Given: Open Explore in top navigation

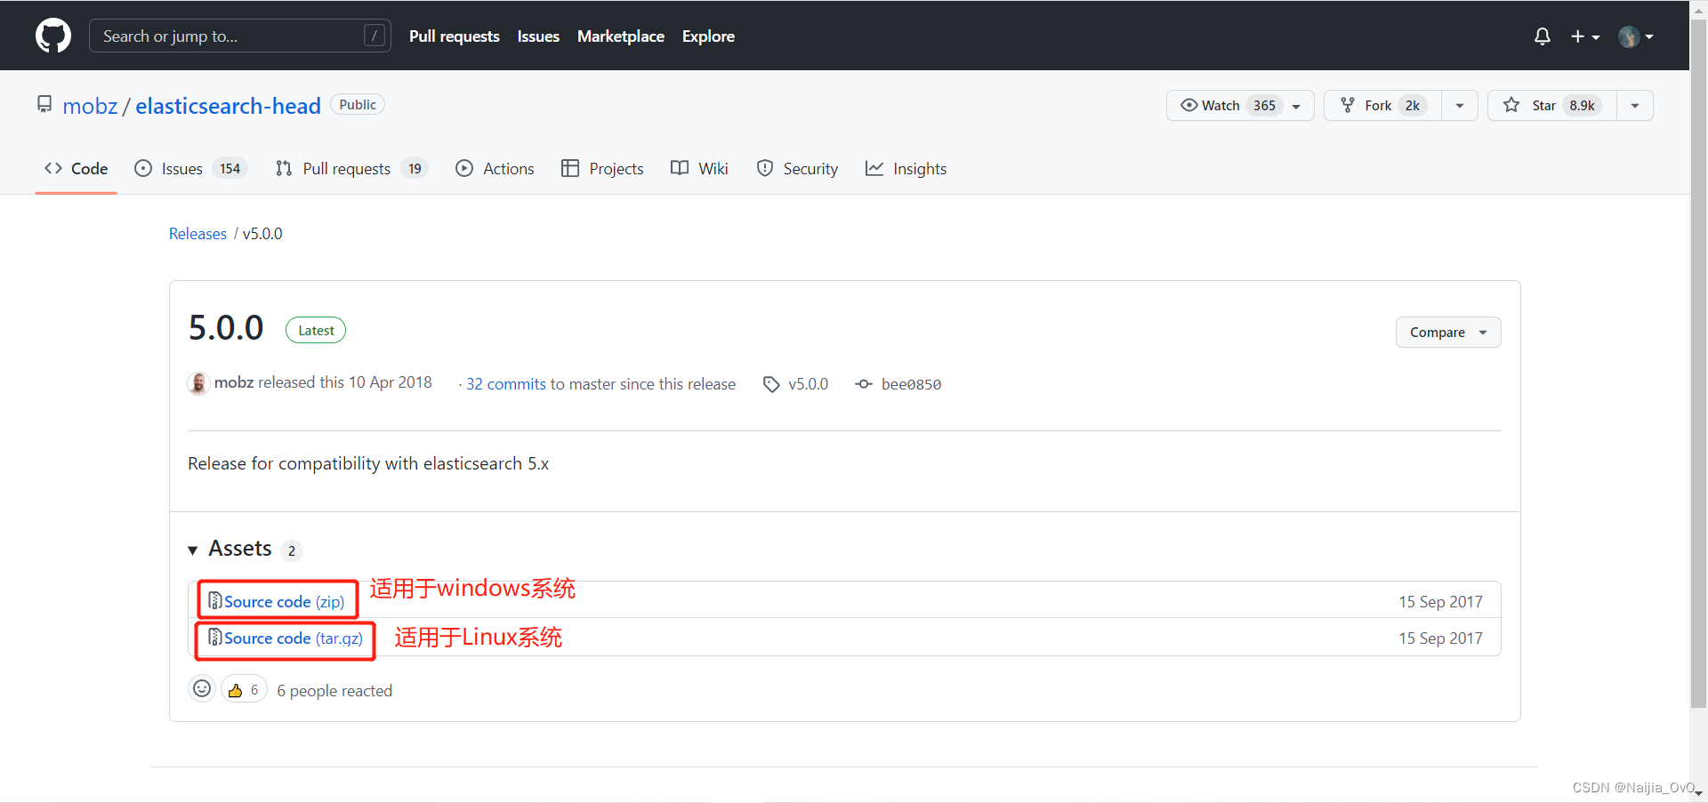Looking at the screenshot, I should pyautogui.click(x=708, y=36).
